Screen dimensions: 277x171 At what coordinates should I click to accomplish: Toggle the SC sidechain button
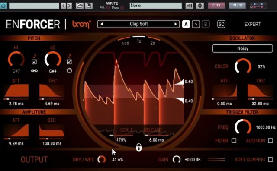[221, 24]
